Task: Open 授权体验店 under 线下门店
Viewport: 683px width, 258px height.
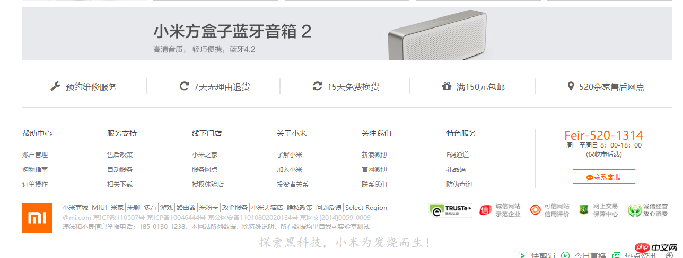Action: tap(208, 184)
